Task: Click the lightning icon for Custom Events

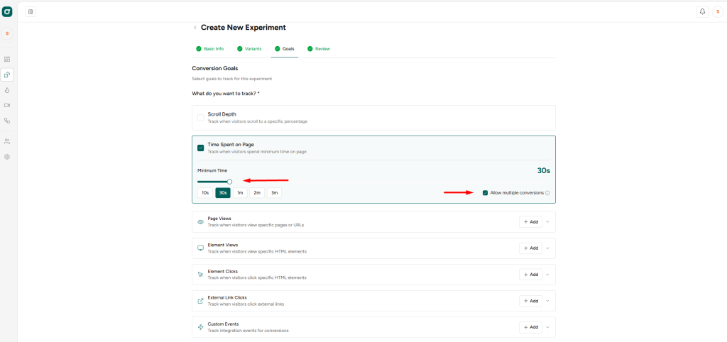Action: click(x=201, y=327)
